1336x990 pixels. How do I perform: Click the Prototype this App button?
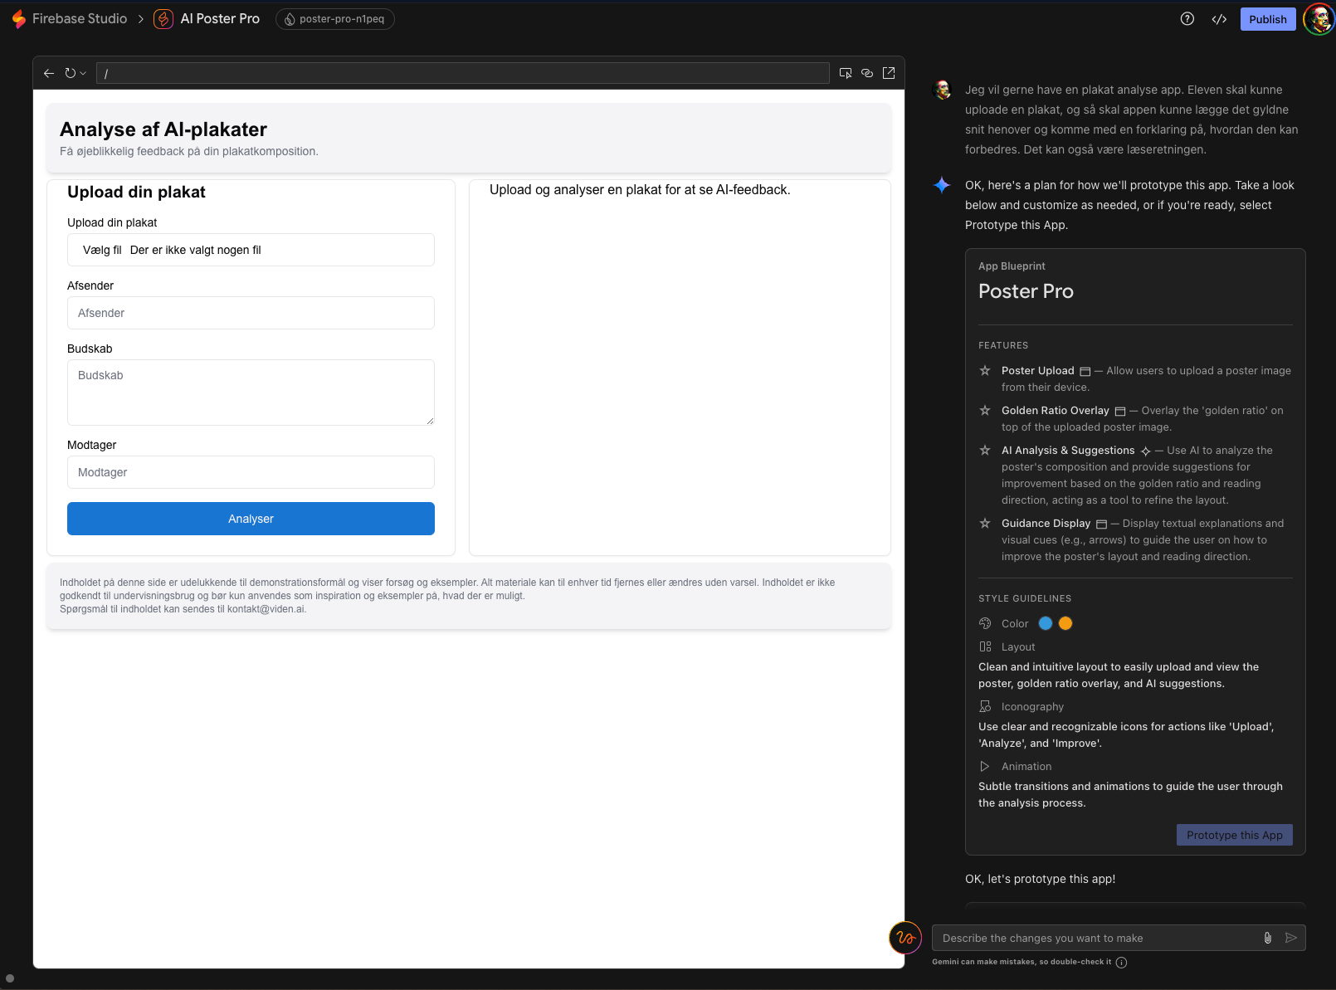[x=1235, y=835]
